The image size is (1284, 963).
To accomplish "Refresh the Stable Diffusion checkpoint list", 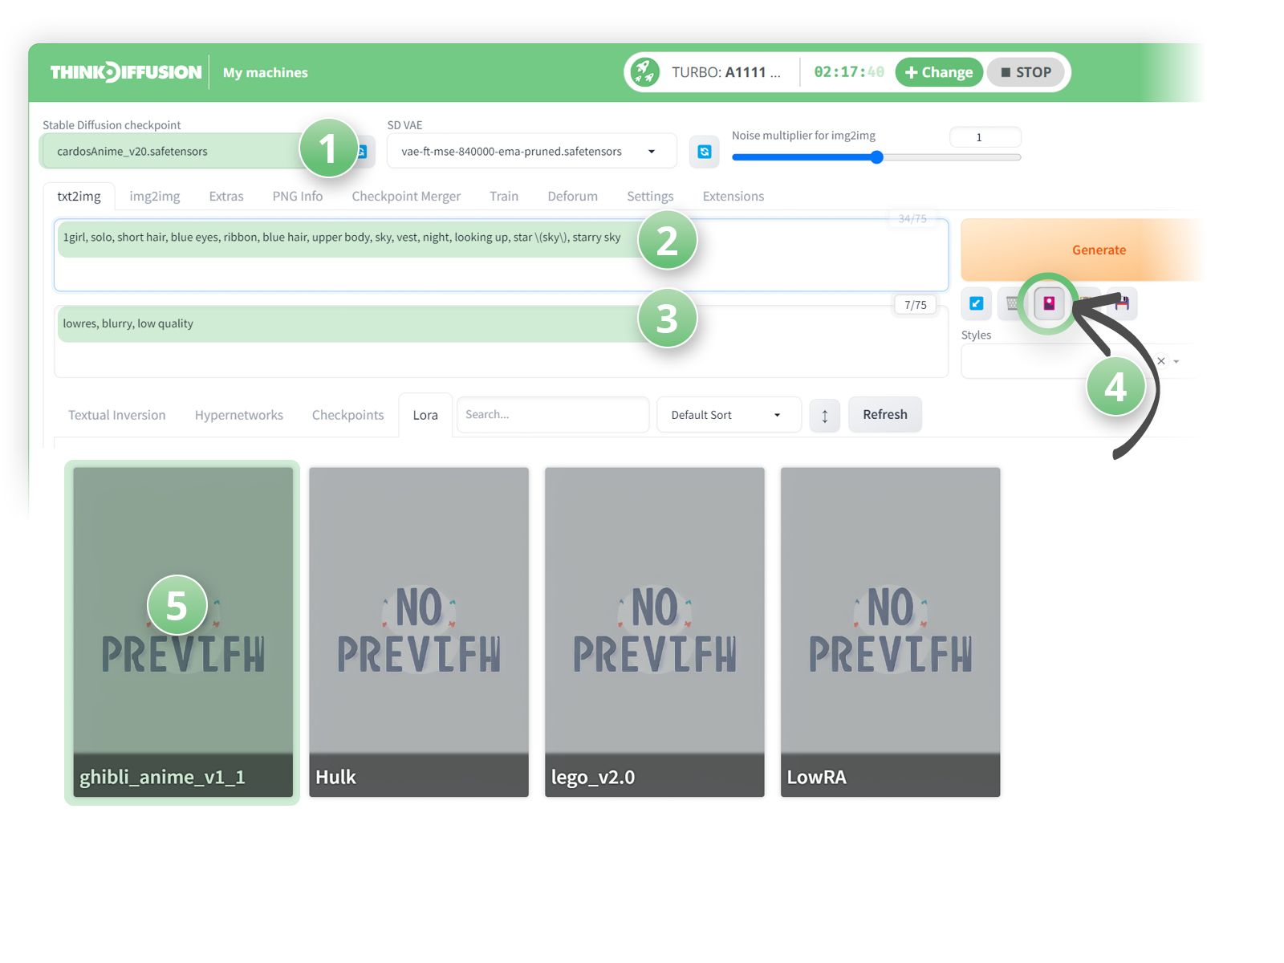I will point(363,151).
